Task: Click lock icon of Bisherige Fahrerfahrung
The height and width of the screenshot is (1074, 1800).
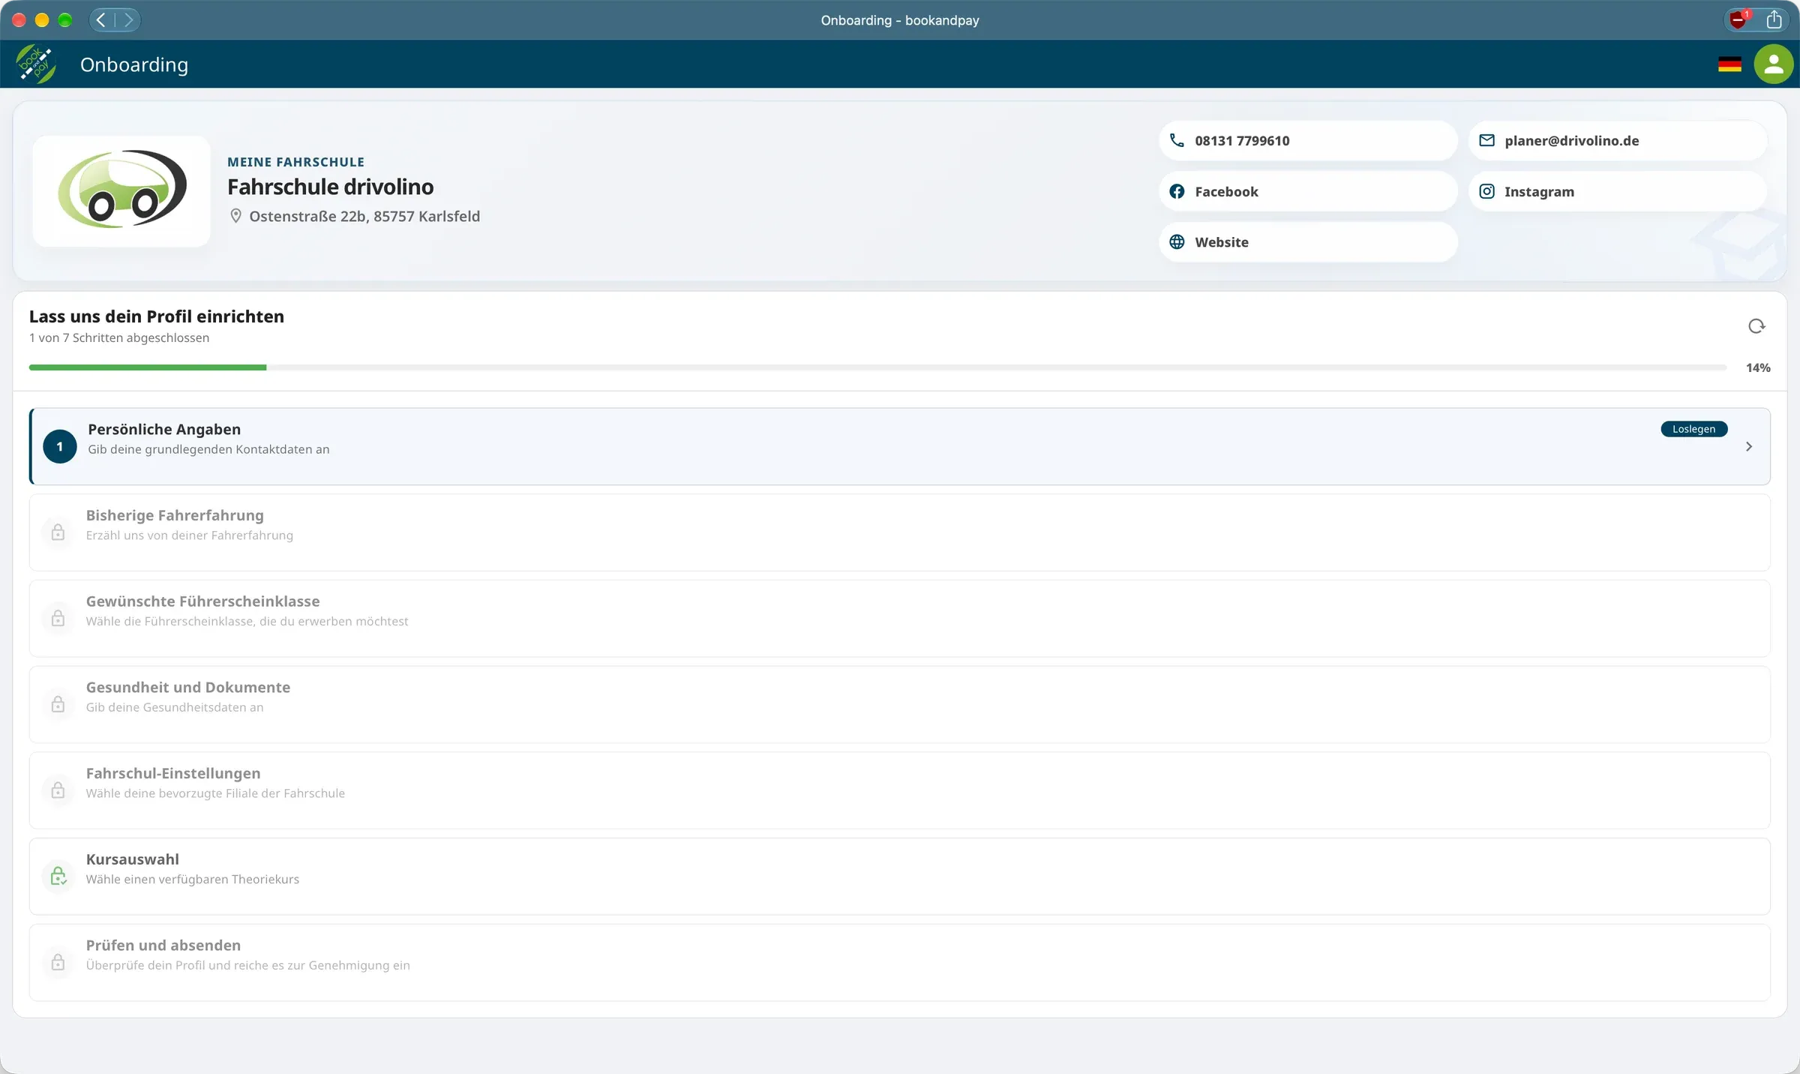Action: (58, 532)
